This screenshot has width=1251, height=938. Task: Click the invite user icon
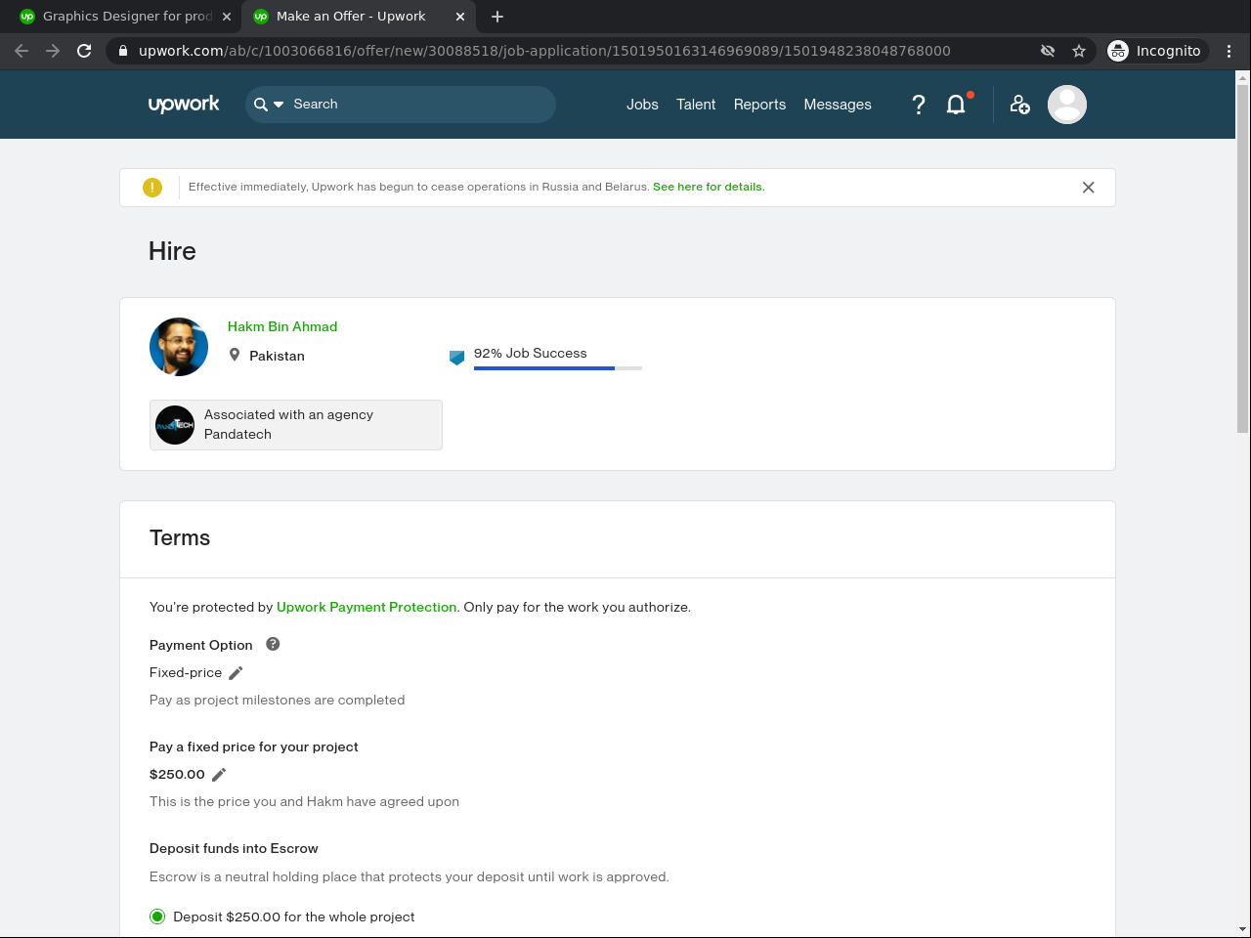[1019, 105]
